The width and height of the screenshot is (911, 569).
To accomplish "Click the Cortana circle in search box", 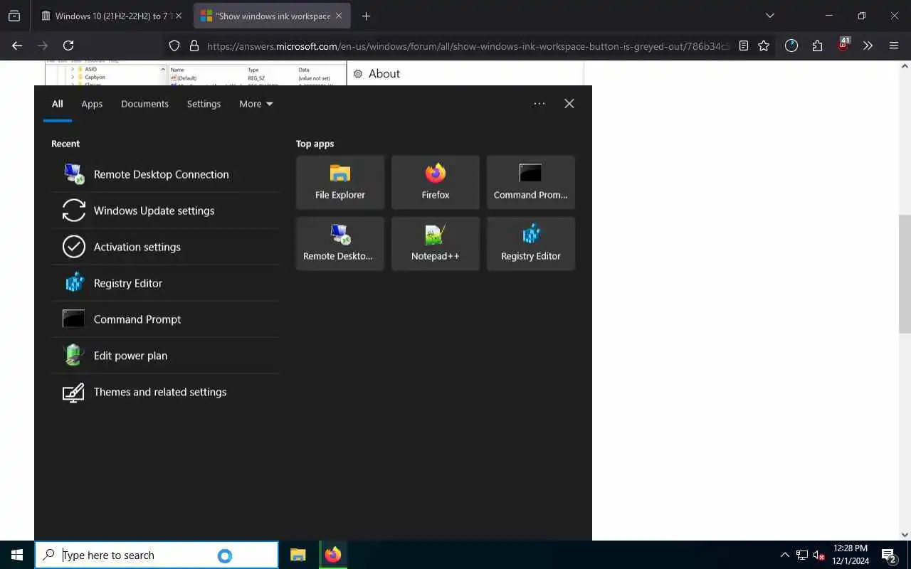I will [225, 555].
